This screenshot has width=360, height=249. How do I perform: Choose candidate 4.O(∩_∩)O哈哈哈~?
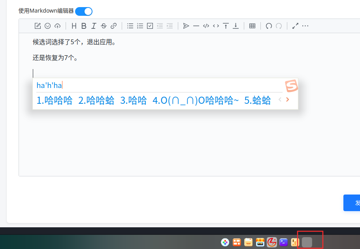196,100
